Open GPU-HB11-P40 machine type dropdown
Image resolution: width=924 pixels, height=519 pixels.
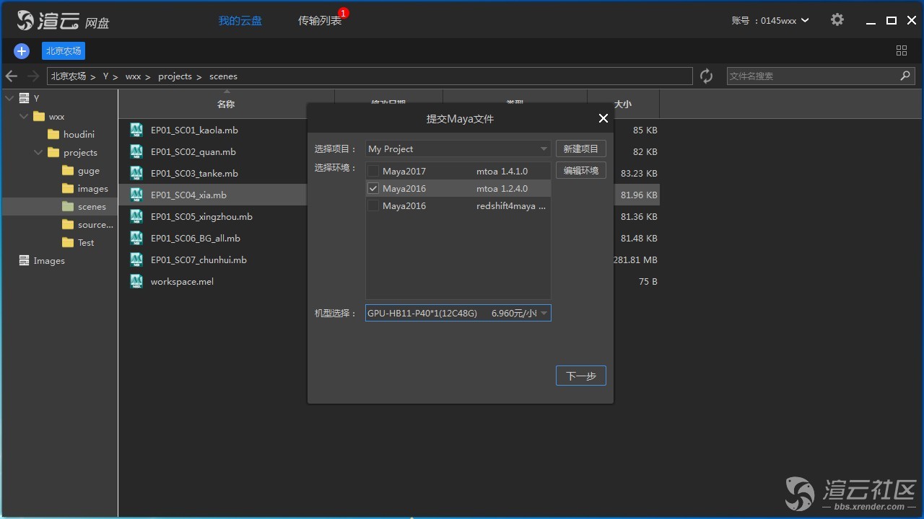point(458,313)
